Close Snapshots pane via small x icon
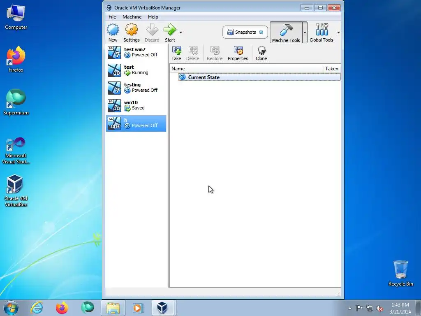Viewport: 421px width, 316px height. (x=261, y=32)
